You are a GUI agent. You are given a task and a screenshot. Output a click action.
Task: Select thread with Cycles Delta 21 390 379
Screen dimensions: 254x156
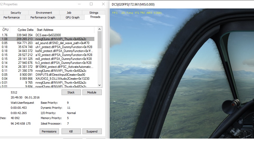[47, 71]
